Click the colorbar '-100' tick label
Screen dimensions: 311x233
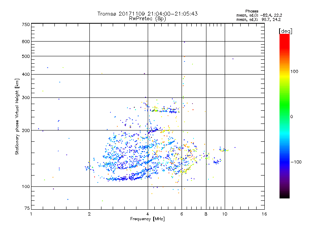coord(296,162)
